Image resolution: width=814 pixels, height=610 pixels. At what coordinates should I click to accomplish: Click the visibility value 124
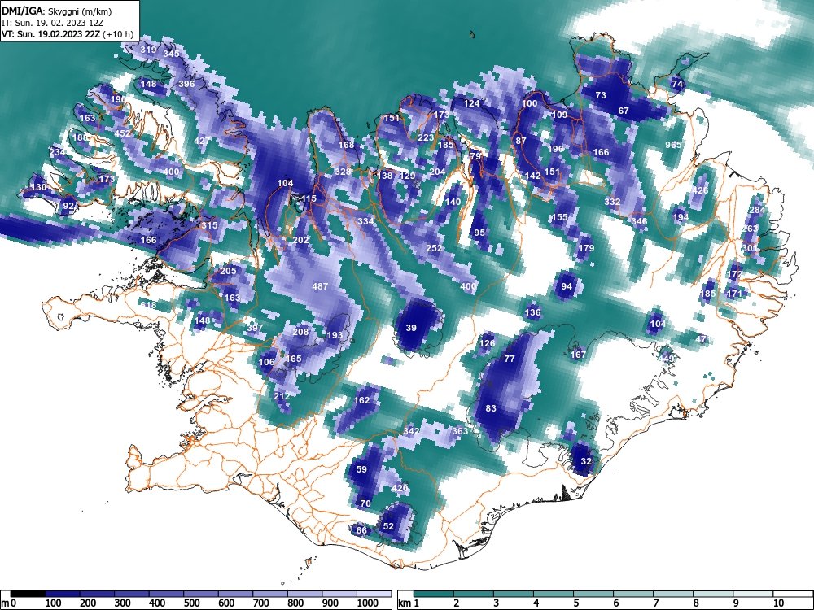pyautogui.click(x=471, y=104)
